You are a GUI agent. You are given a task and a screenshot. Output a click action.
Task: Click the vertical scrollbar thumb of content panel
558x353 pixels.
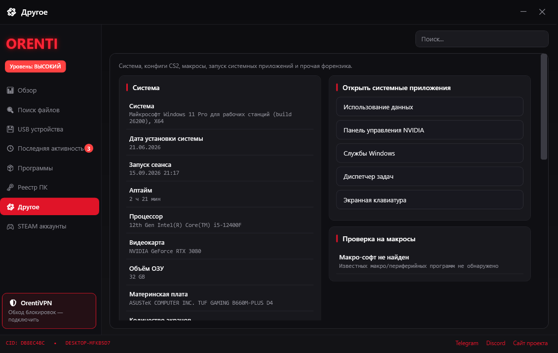point(544,106)
